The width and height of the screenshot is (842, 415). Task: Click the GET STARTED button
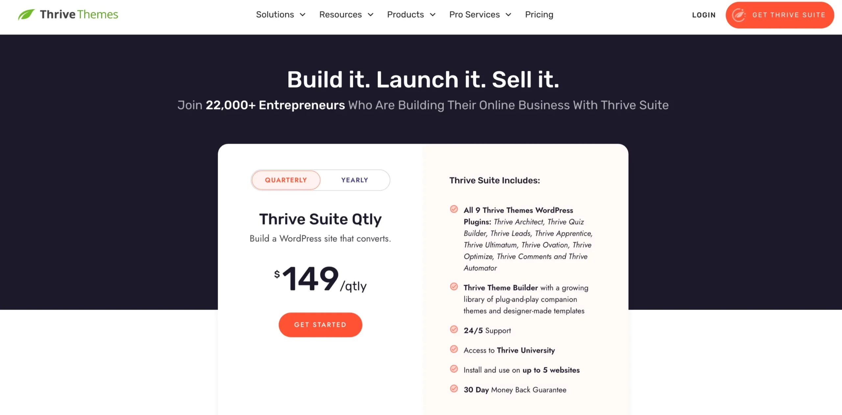click(x=320, y=324)
